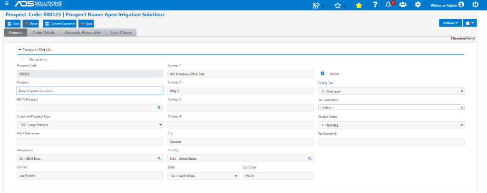Go Back to the previous page
The image size is (487, 193).
coord(86,24)
